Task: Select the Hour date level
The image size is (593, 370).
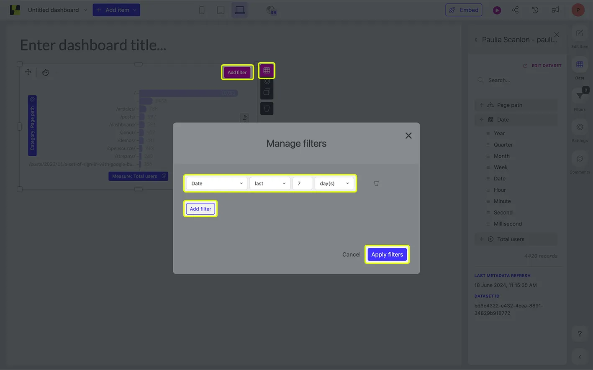Action: (500, 190)
